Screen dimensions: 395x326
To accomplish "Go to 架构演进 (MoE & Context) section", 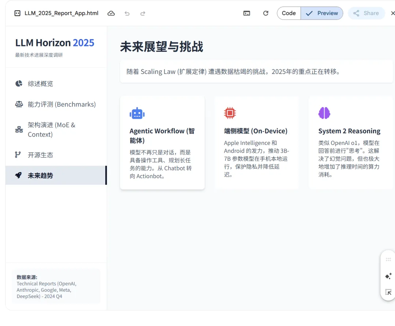I will pos(51,130).
